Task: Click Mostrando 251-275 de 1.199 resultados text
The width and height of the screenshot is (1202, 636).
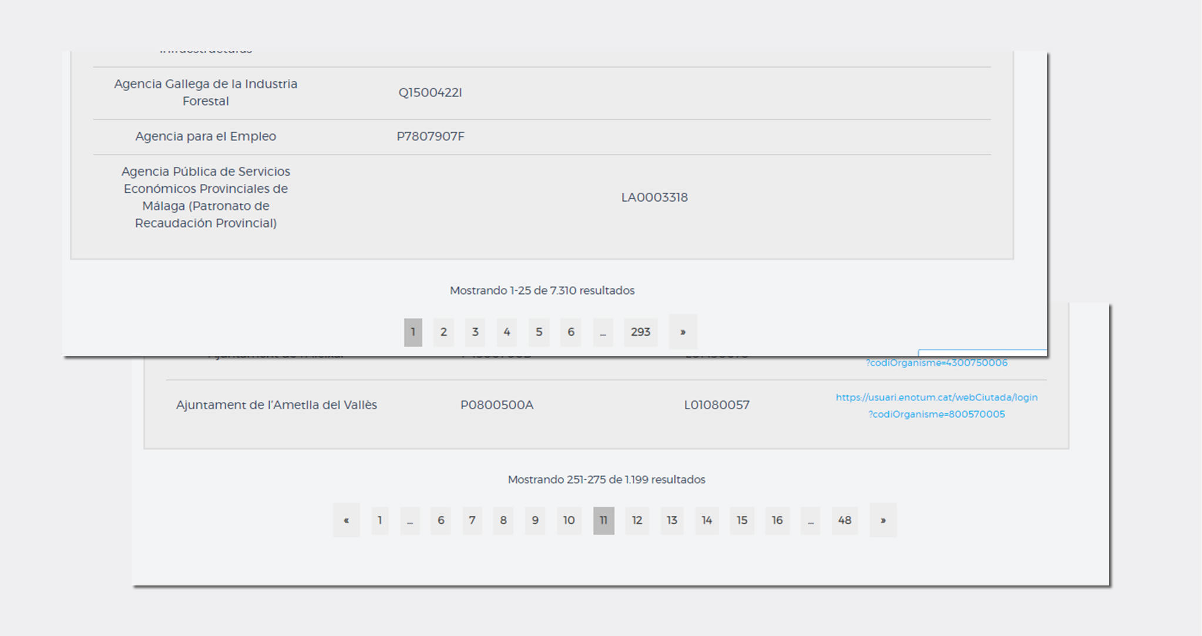Action: point(606,480)
